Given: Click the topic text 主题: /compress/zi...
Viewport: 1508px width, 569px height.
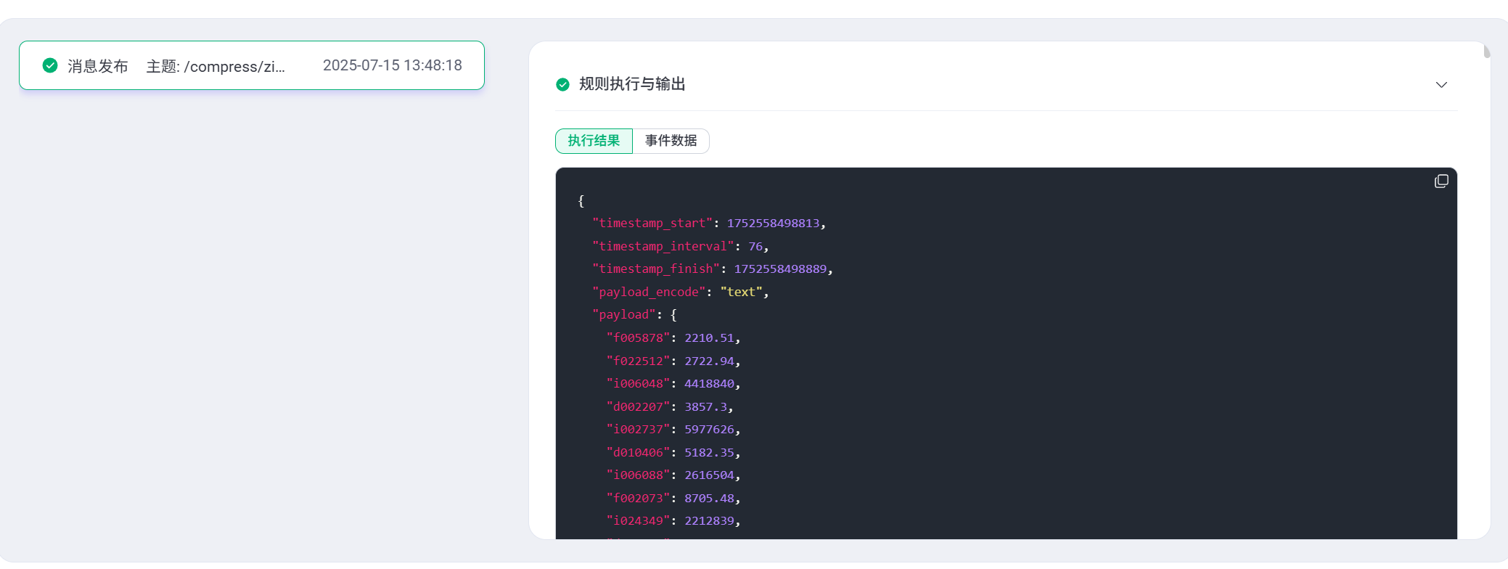Looking at the screenshot, I should point(216,66).
